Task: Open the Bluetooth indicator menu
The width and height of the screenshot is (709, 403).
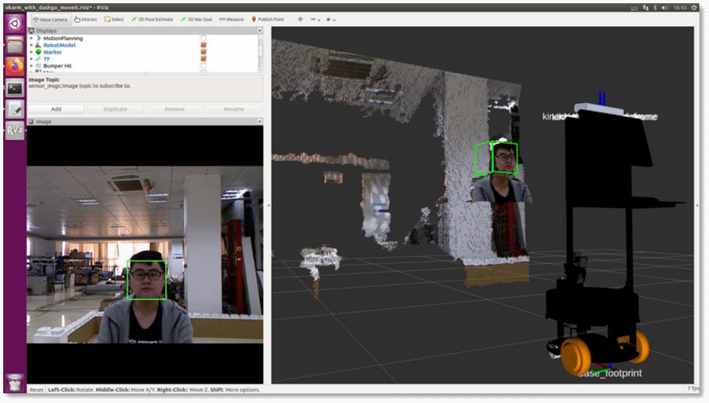Action: tap(655, 8)
